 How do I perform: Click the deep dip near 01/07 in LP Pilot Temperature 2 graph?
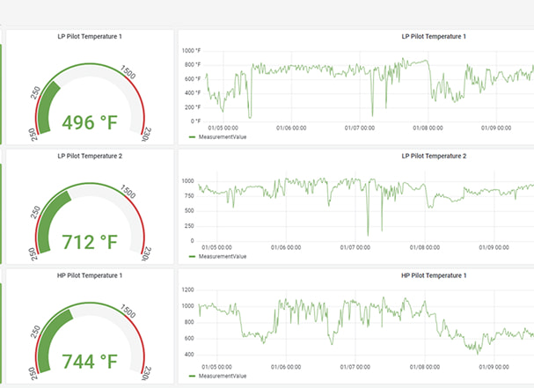click(368, 234)
